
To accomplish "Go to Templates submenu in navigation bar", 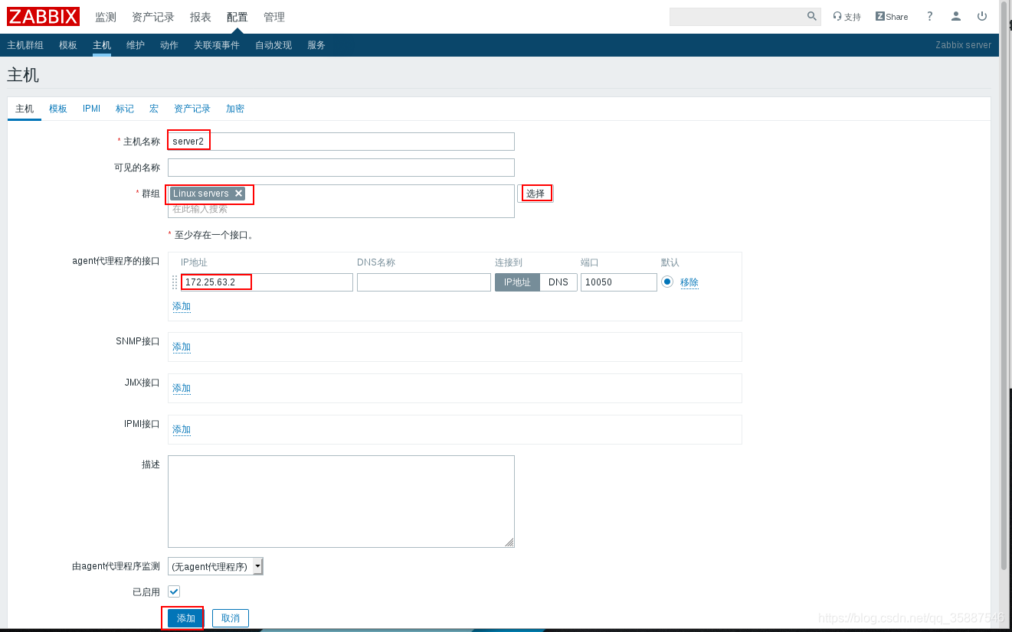I will point(68,45).
